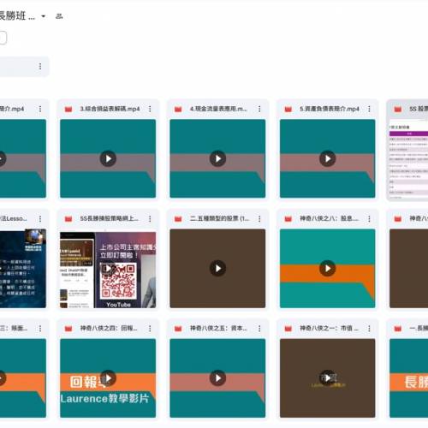Play the 4.現金流量表 video
Screen dimensions: 428x428
(217, 158)
